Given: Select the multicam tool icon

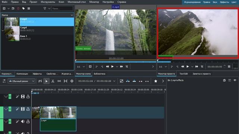Looking at the screenshot, I should click(x=72, y=81).
